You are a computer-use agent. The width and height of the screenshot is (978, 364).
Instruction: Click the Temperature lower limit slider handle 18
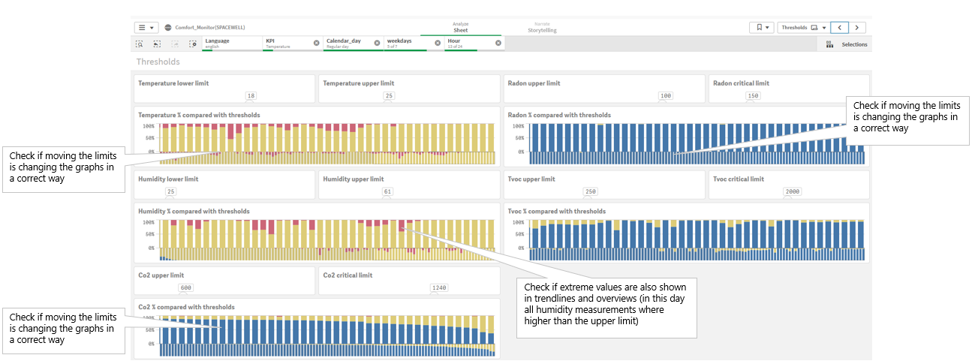point(251,96)
